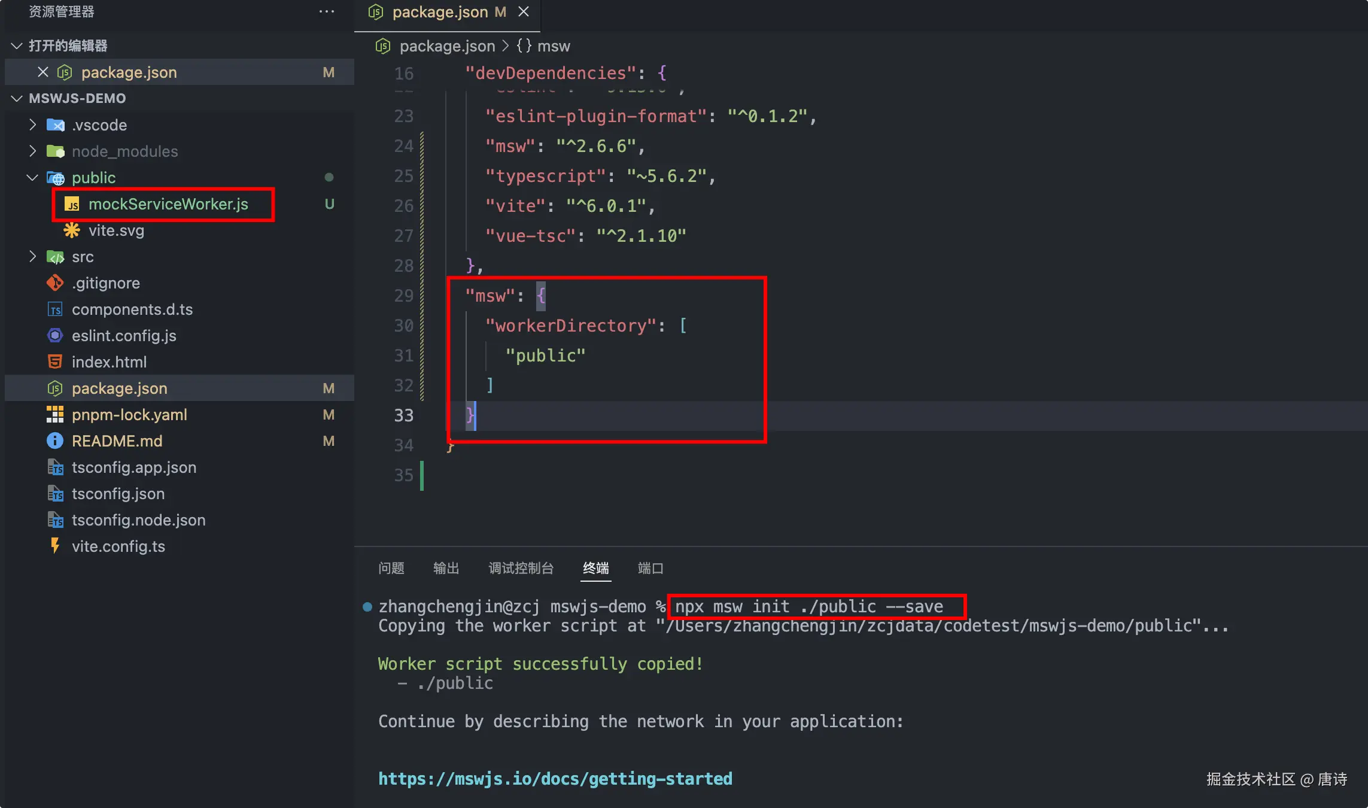Close package.json in open editors list

coord(43,72)
